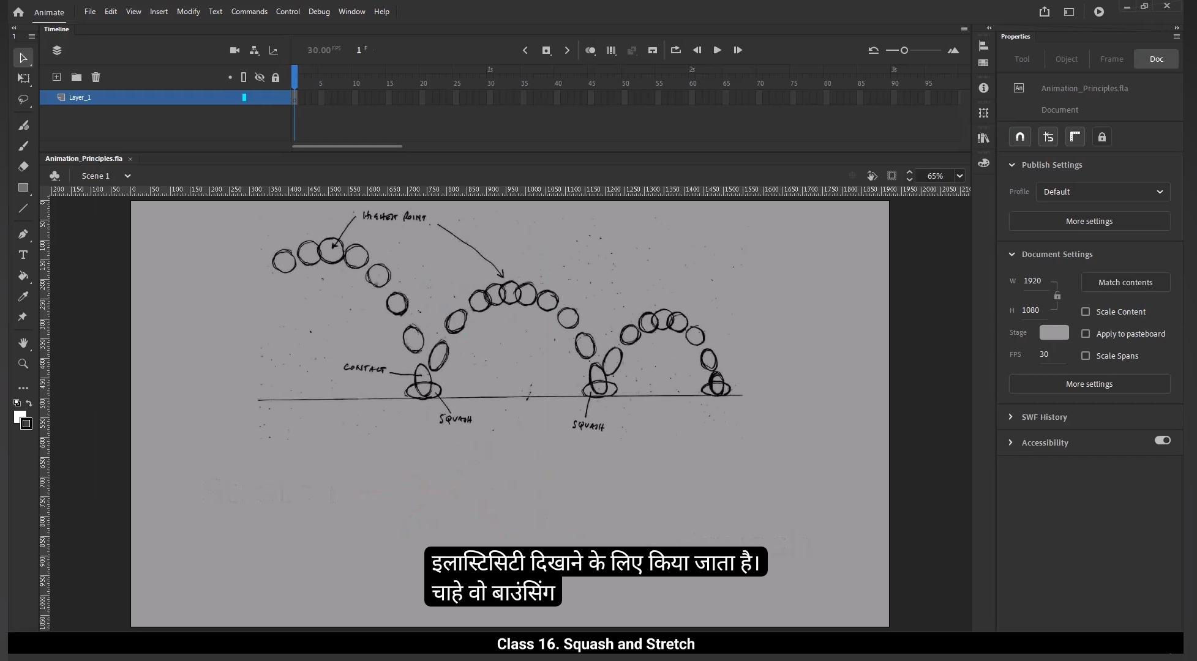Open the Commands menu
1197x661 pixels.
[x=249, y=12]
